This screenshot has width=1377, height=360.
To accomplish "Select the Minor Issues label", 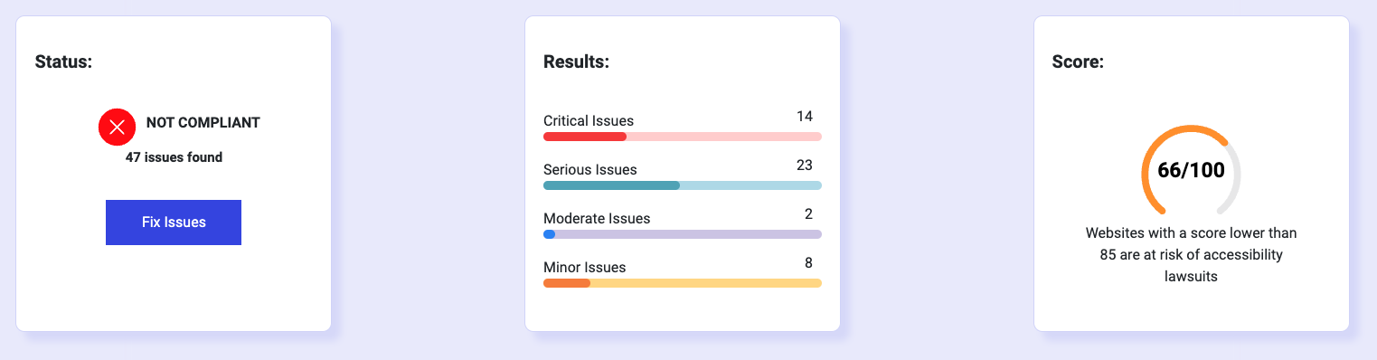I will click(x=585, y=267).
